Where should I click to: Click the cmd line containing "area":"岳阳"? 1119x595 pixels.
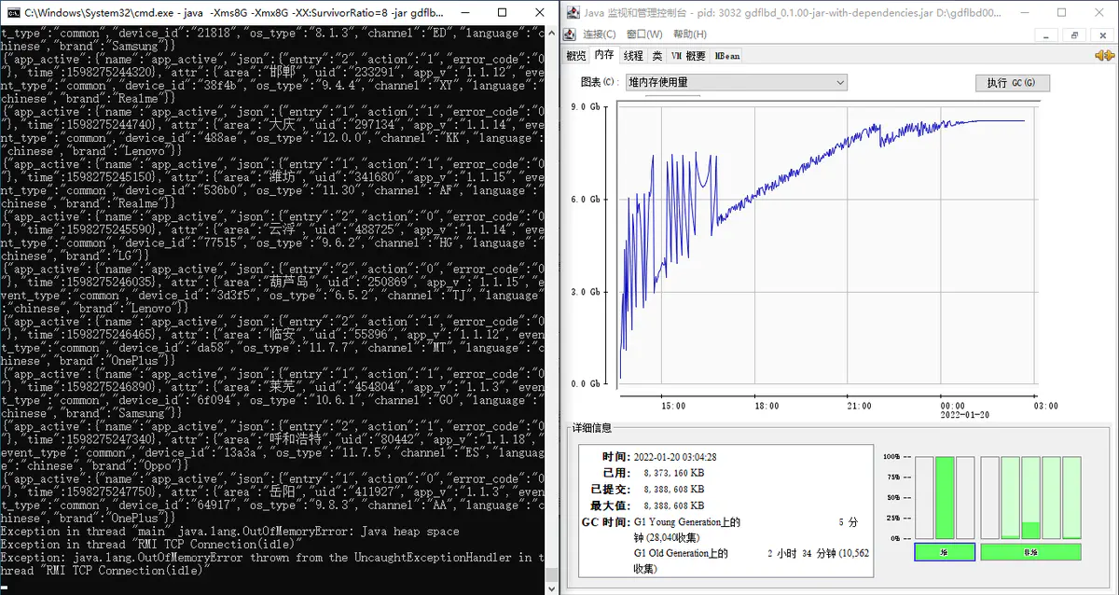coord(272,491)
